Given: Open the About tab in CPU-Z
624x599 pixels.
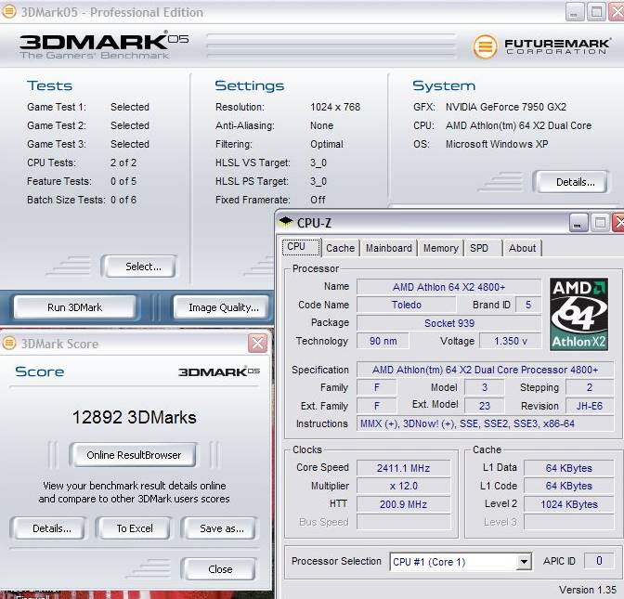Looking at the screenshot, I should tap(522, 248).
